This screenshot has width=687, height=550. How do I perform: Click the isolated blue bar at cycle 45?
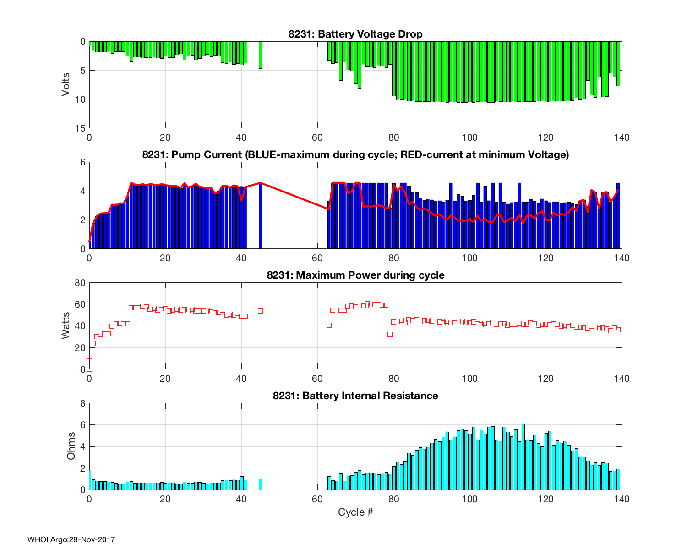261,216
